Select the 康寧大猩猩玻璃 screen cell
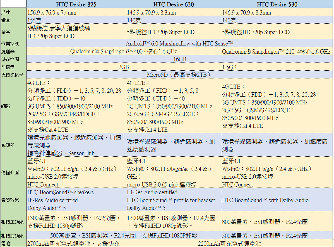The width and height of the screenshot is (334, 247). coord(76,32)
